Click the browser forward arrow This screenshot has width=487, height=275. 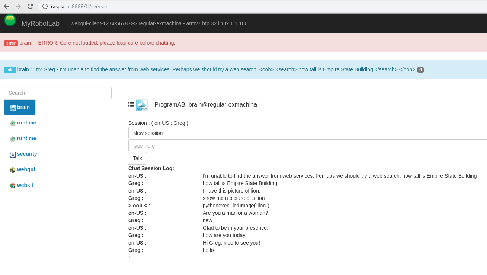[x=18, y=6]
